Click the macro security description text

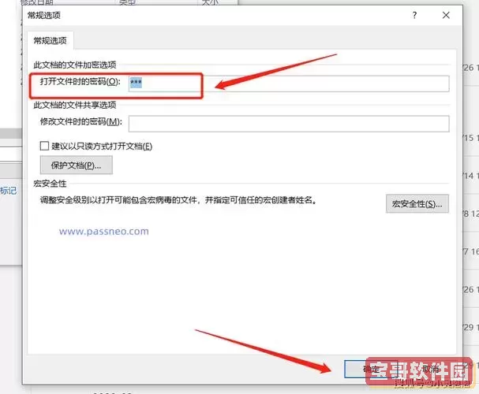click(178, 200)
